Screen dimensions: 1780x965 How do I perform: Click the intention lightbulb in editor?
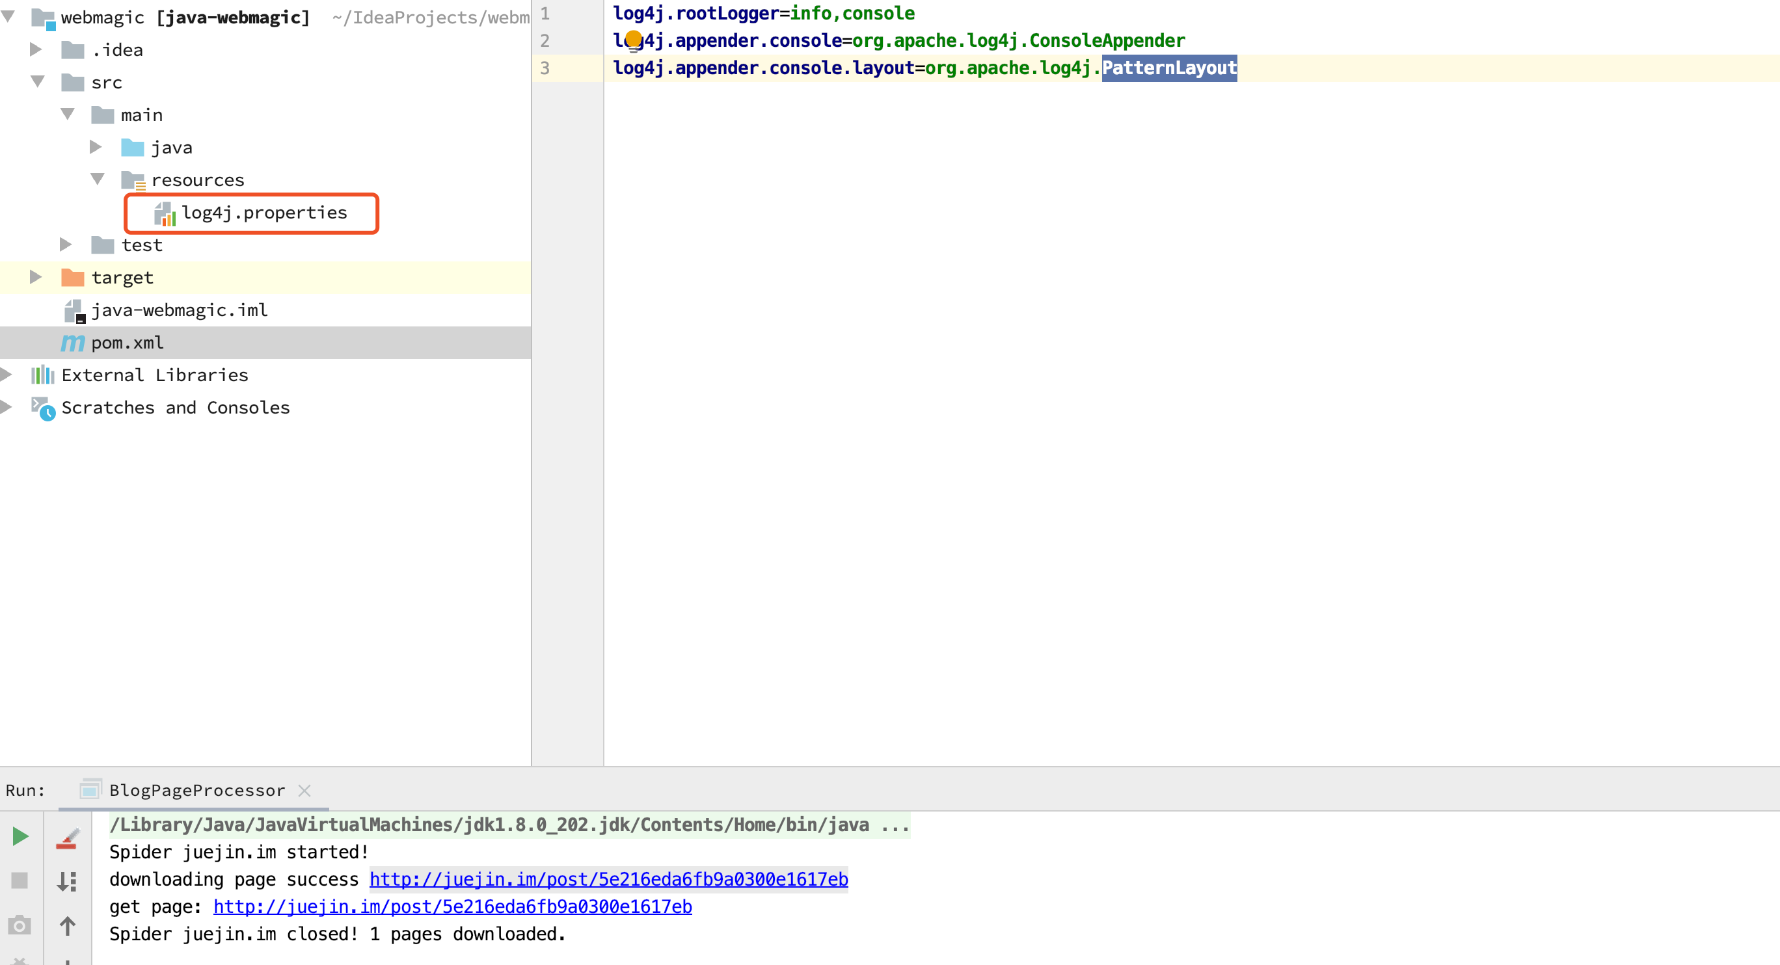633,40
